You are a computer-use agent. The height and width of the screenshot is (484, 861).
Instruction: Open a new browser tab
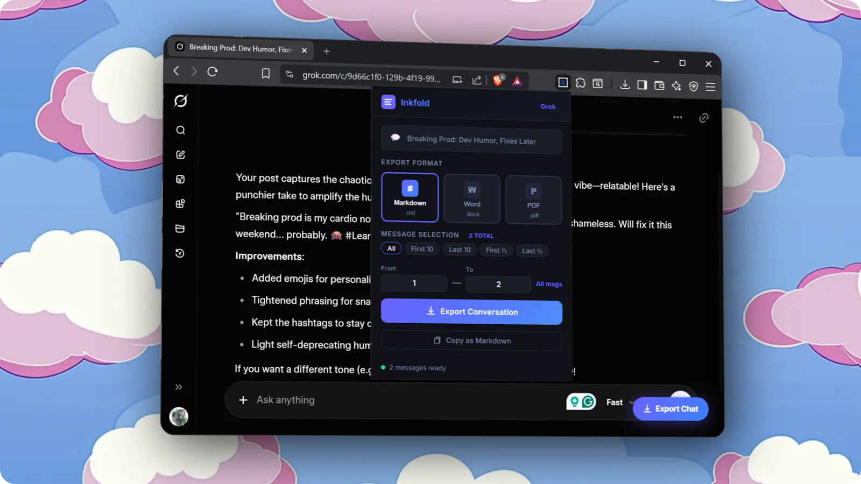pos(327,51)
